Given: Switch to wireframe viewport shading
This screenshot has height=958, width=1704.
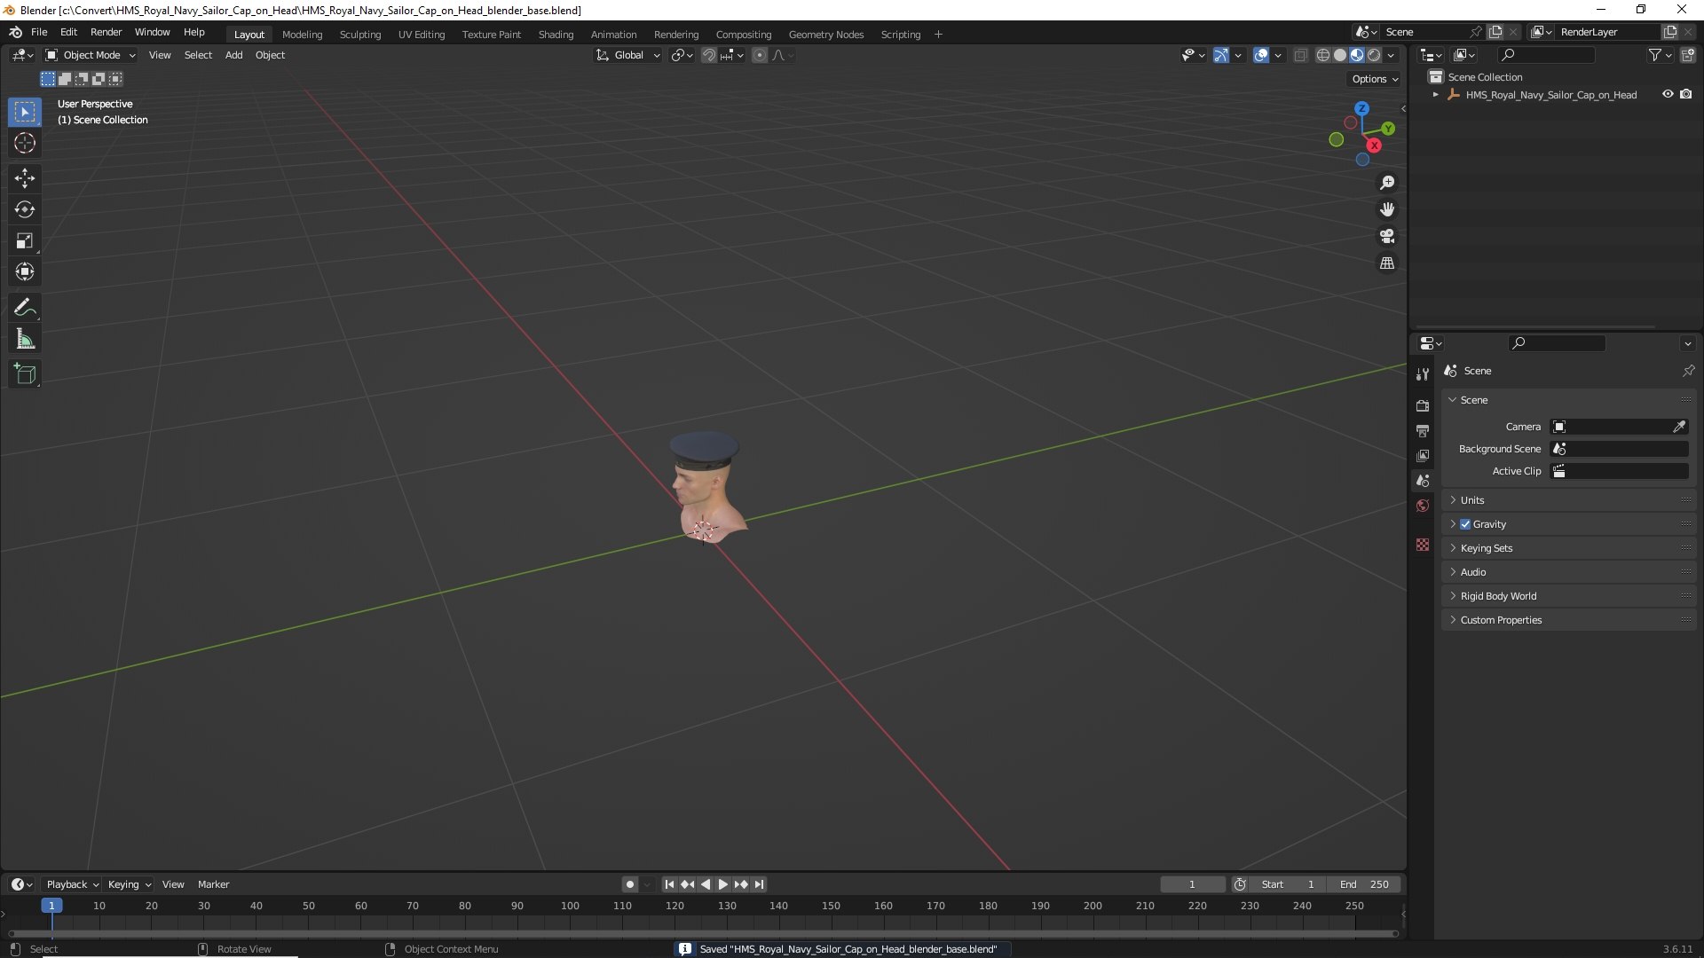Looking at the screenshot, I should click(1322, 55).
